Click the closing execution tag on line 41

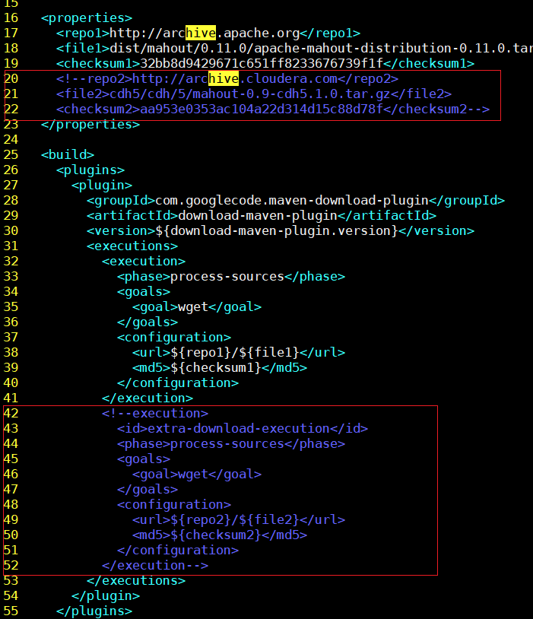(148, 398)
